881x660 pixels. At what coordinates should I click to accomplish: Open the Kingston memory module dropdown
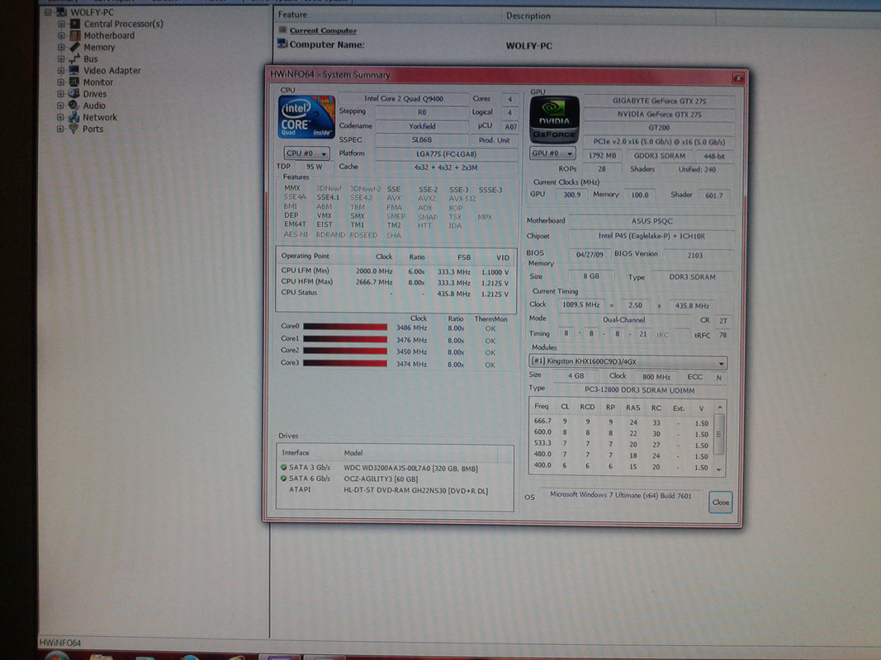point(628,362)
